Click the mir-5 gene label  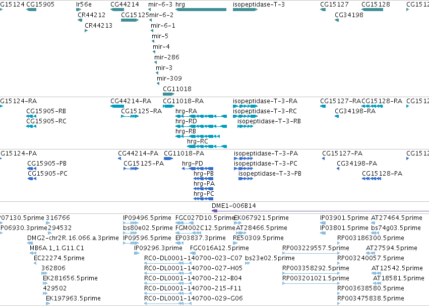(x=160, y=36)
